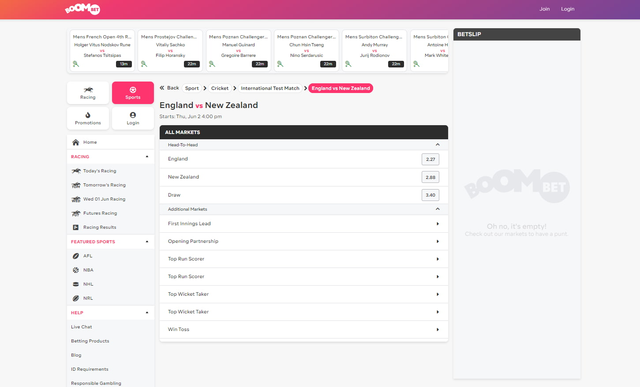Screen dimensions: 640x387
Task: Bet on England at 2.27 odds
Action: 430,159
